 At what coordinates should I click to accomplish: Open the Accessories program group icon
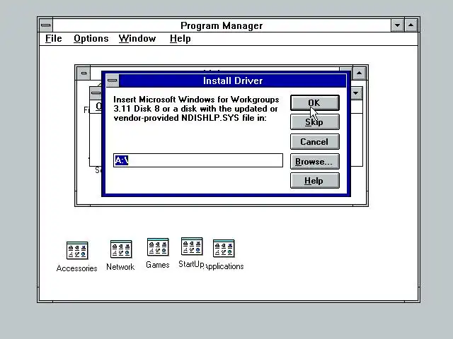[x=77, y=251]
